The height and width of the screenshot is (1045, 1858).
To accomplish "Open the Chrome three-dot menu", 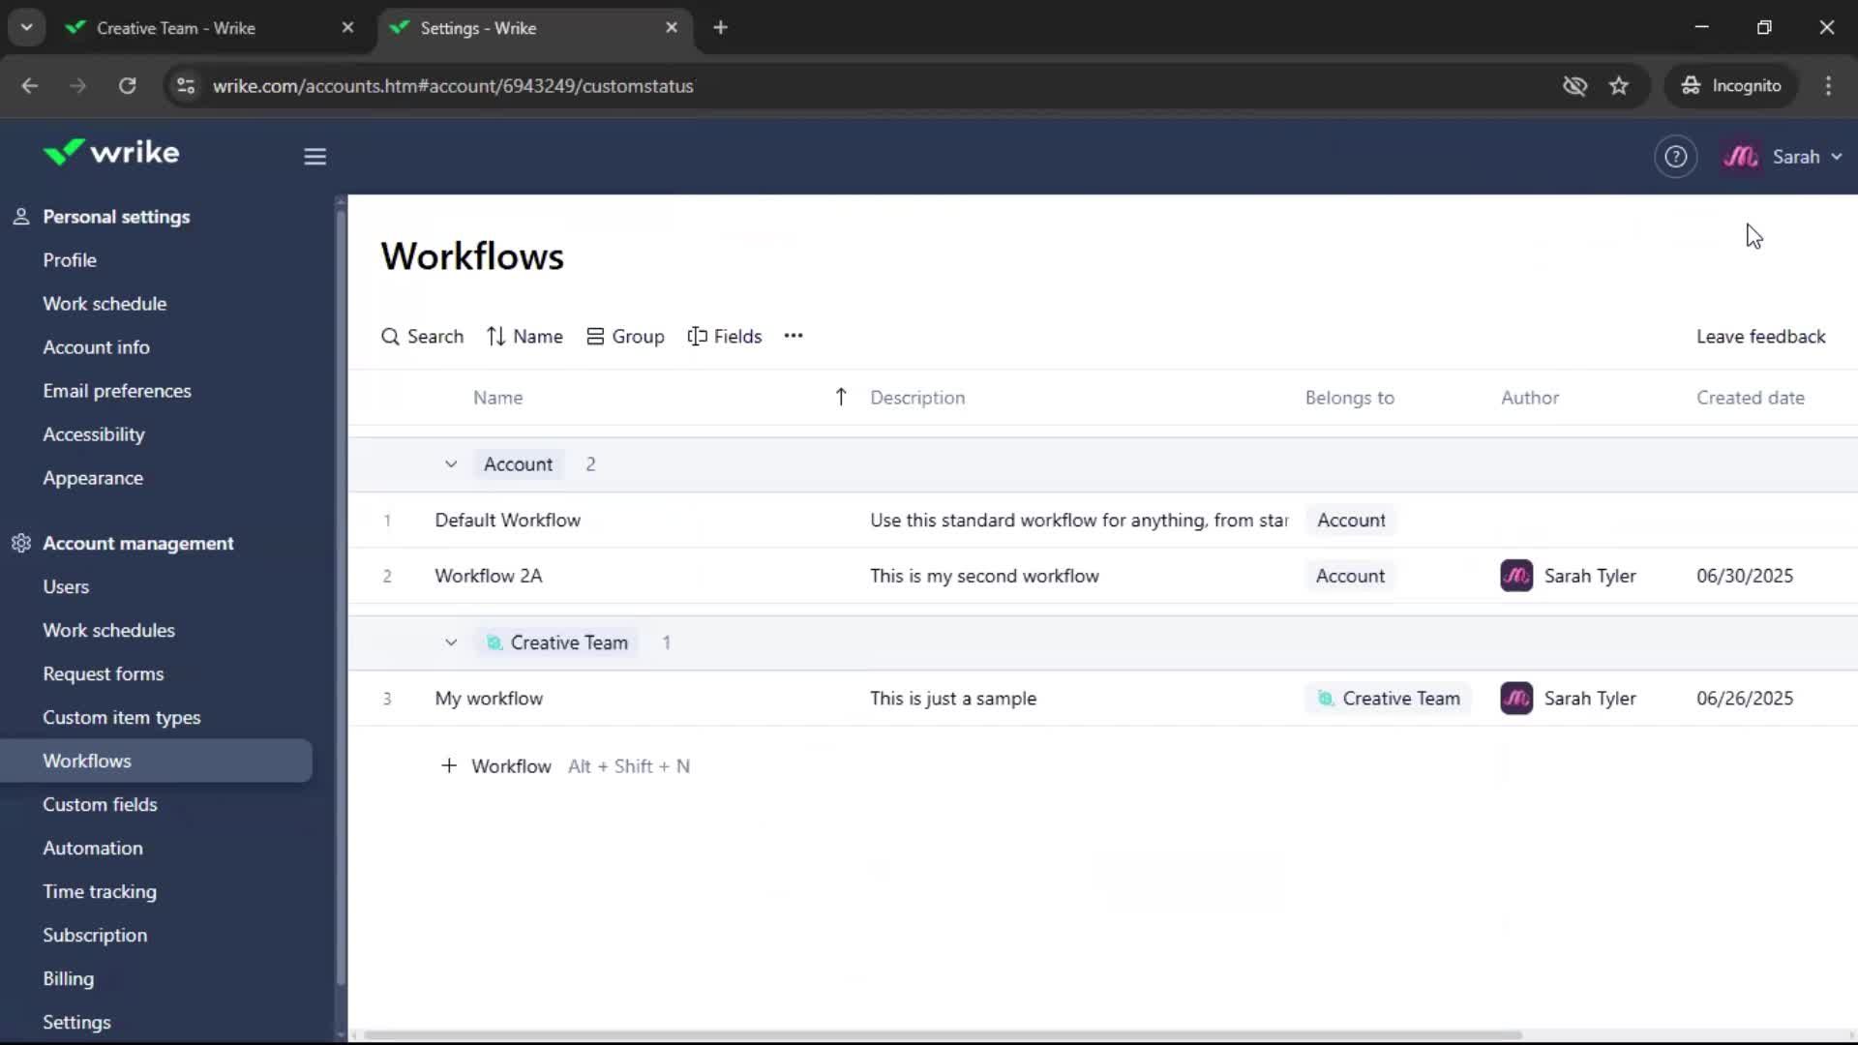I will coord(1828,86).
